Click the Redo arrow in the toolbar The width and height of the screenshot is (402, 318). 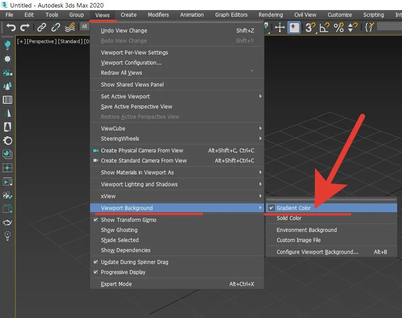pyautogui.click(x=25, y=27)
